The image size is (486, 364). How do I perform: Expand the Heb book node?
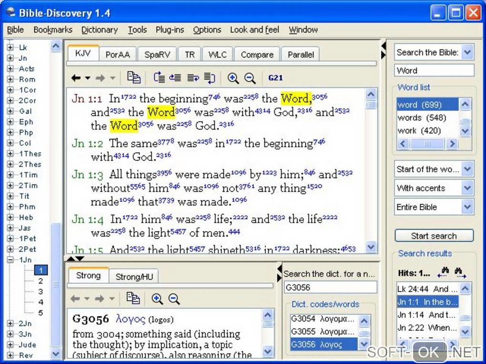[x=10, y=217]
